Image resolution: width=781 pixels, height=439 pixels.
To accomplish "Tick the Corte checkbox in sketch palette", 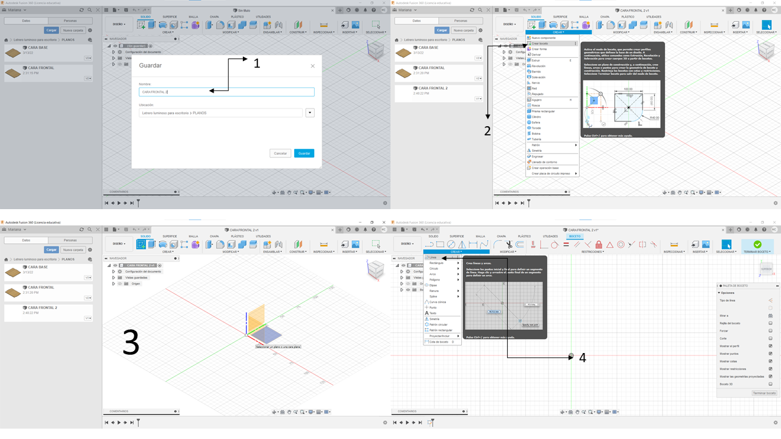I will coord(771,338).
